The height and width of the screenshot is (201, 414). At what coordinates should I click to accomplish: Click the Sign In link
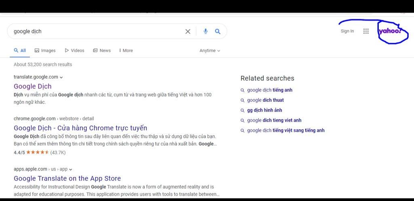coord(347,31)
